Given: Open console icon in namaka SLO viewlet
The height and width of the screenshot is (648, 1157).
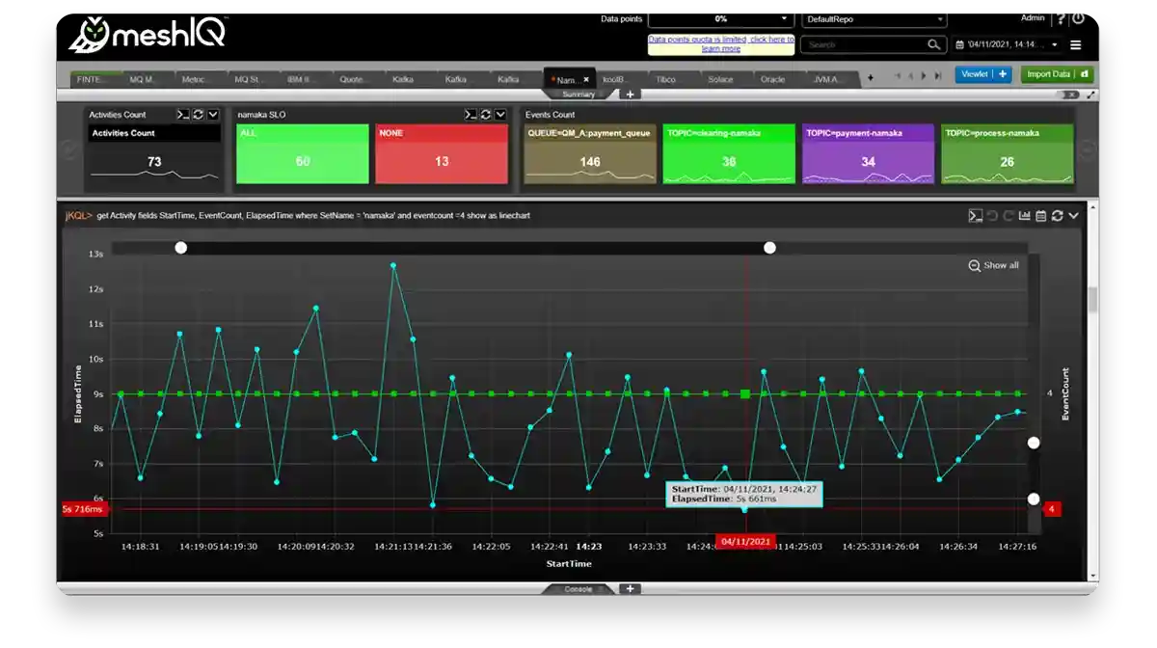Looking at the screenshot, I should [x=470, y=115].
